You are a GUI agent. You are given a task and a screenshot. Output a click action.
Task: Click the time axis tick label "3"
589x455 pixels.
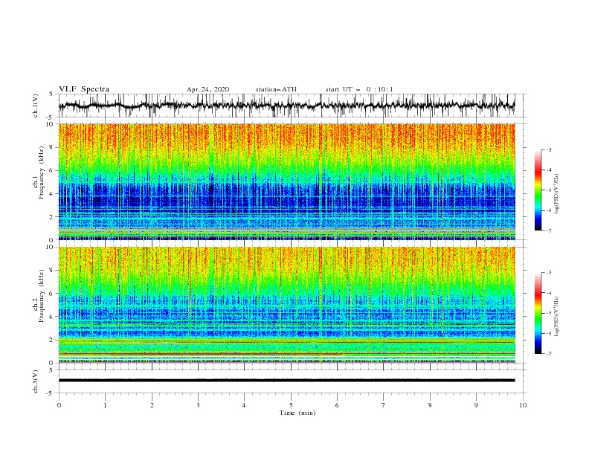tap(198, 405)
